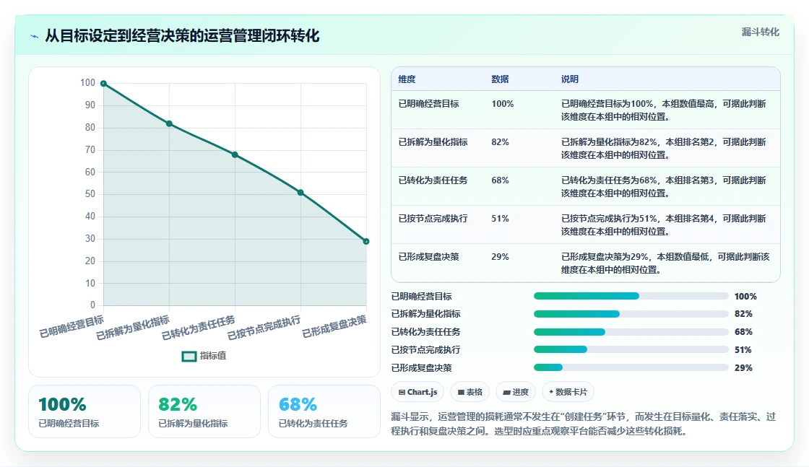Click chart data point at 已形成复盘决策 (29)
This screenshot has width=809, height=467.
coord(366,241)
